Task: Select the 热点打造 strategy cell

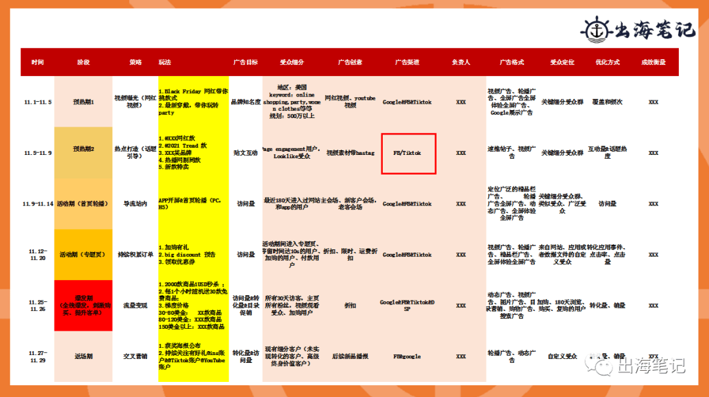Action: (x=135, y=152)
